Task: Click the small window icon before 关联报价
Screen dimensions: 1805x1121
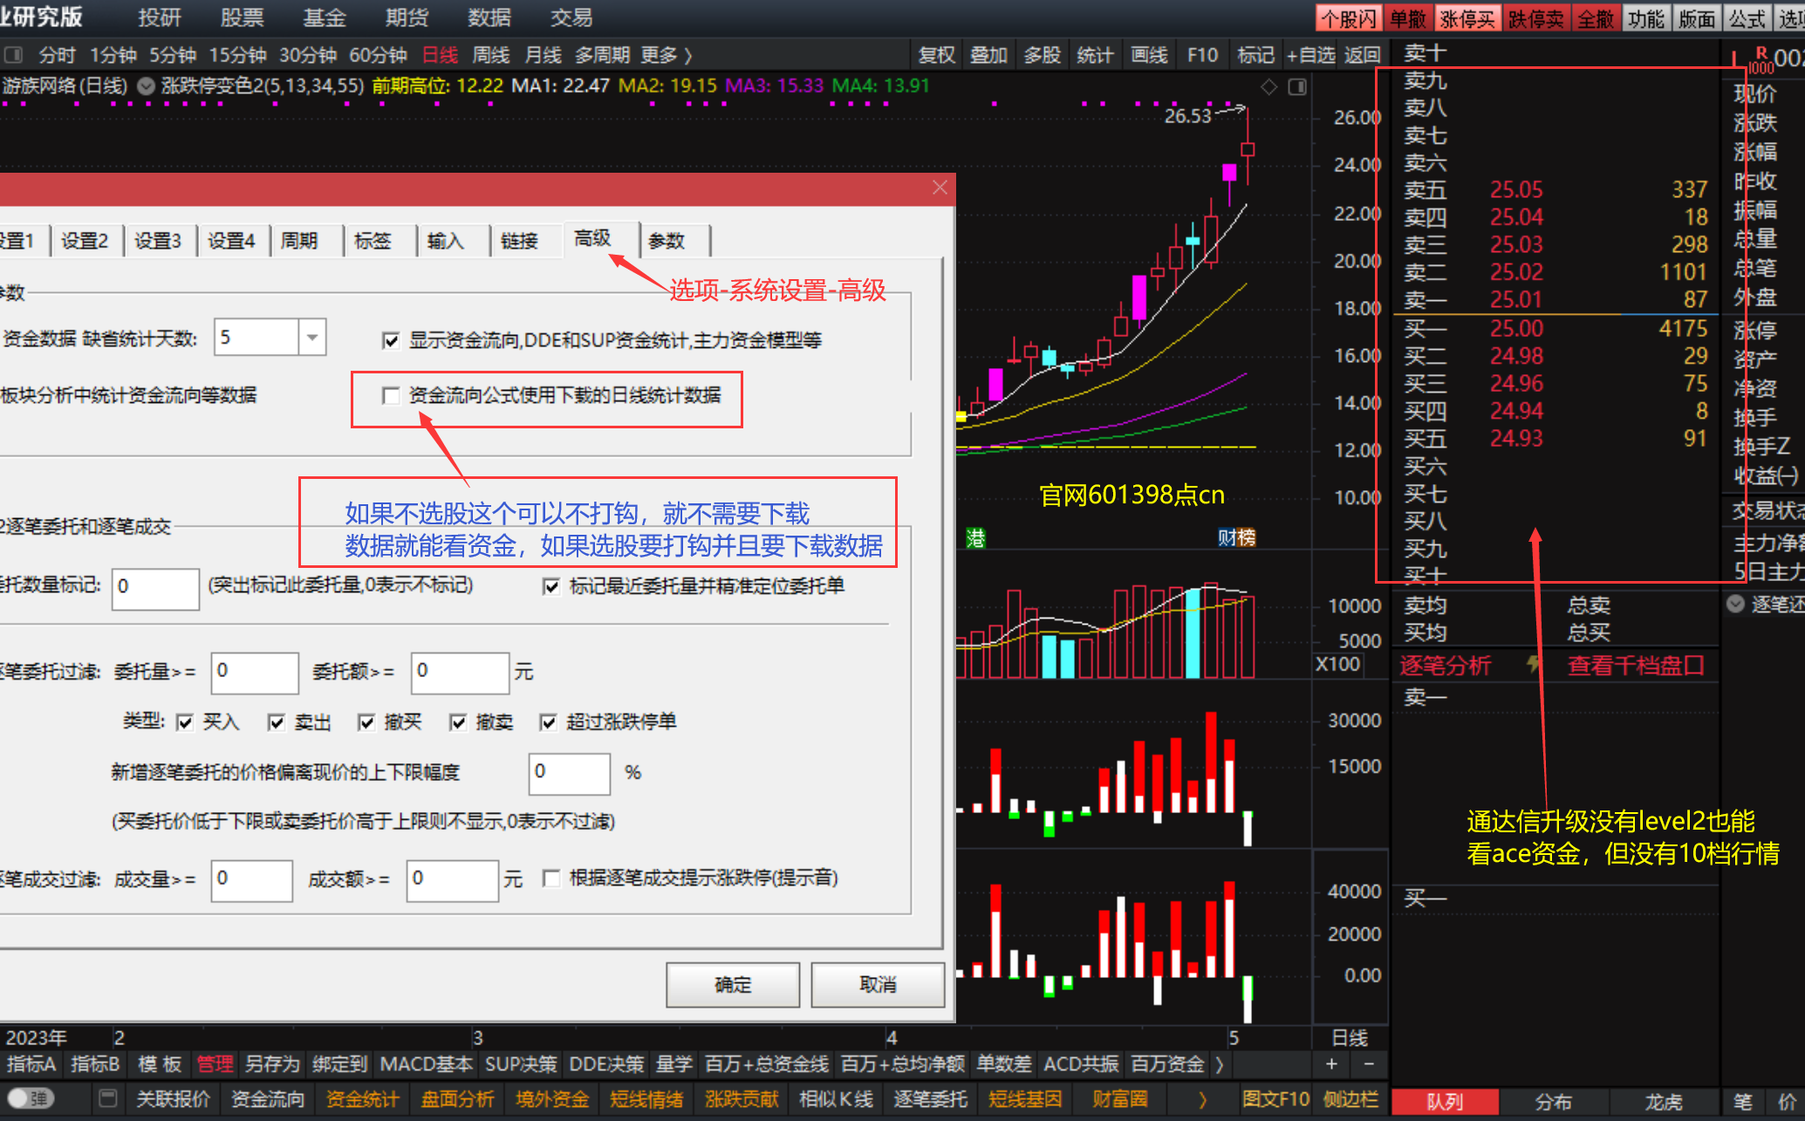Action: pos(108,1099)
